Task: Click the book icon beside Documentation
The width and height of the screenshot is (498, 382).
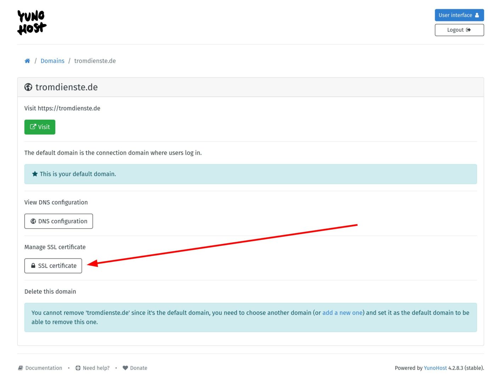Action: pyautogui.click(x=21, y=368)
